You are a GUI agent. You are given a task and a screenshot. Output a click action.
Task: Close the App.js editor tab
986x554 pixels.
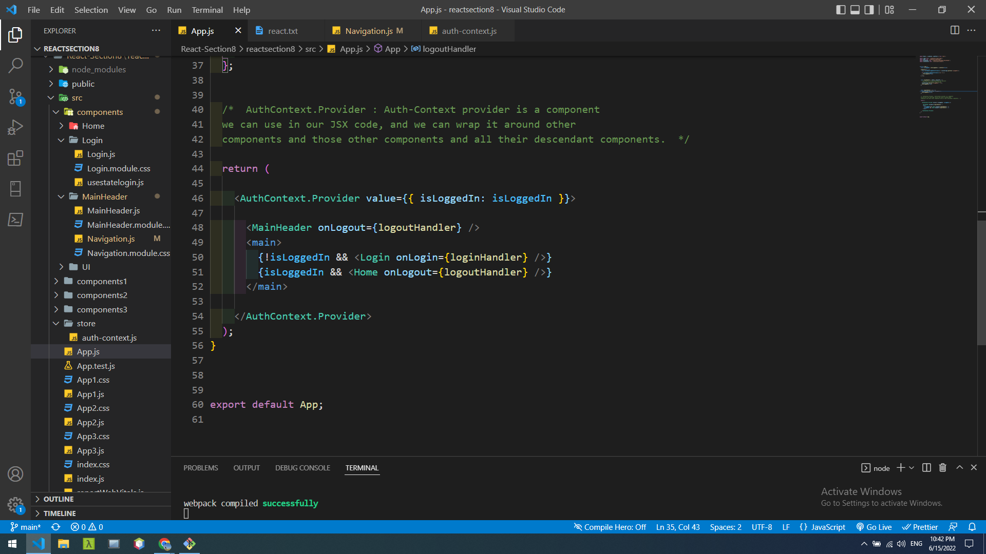point(238,31)
